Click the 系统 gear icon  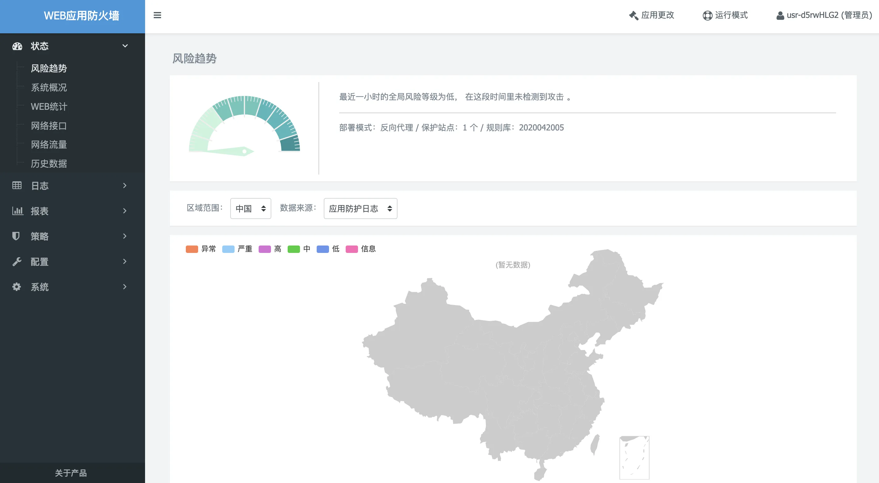click(x=17, y=287)
